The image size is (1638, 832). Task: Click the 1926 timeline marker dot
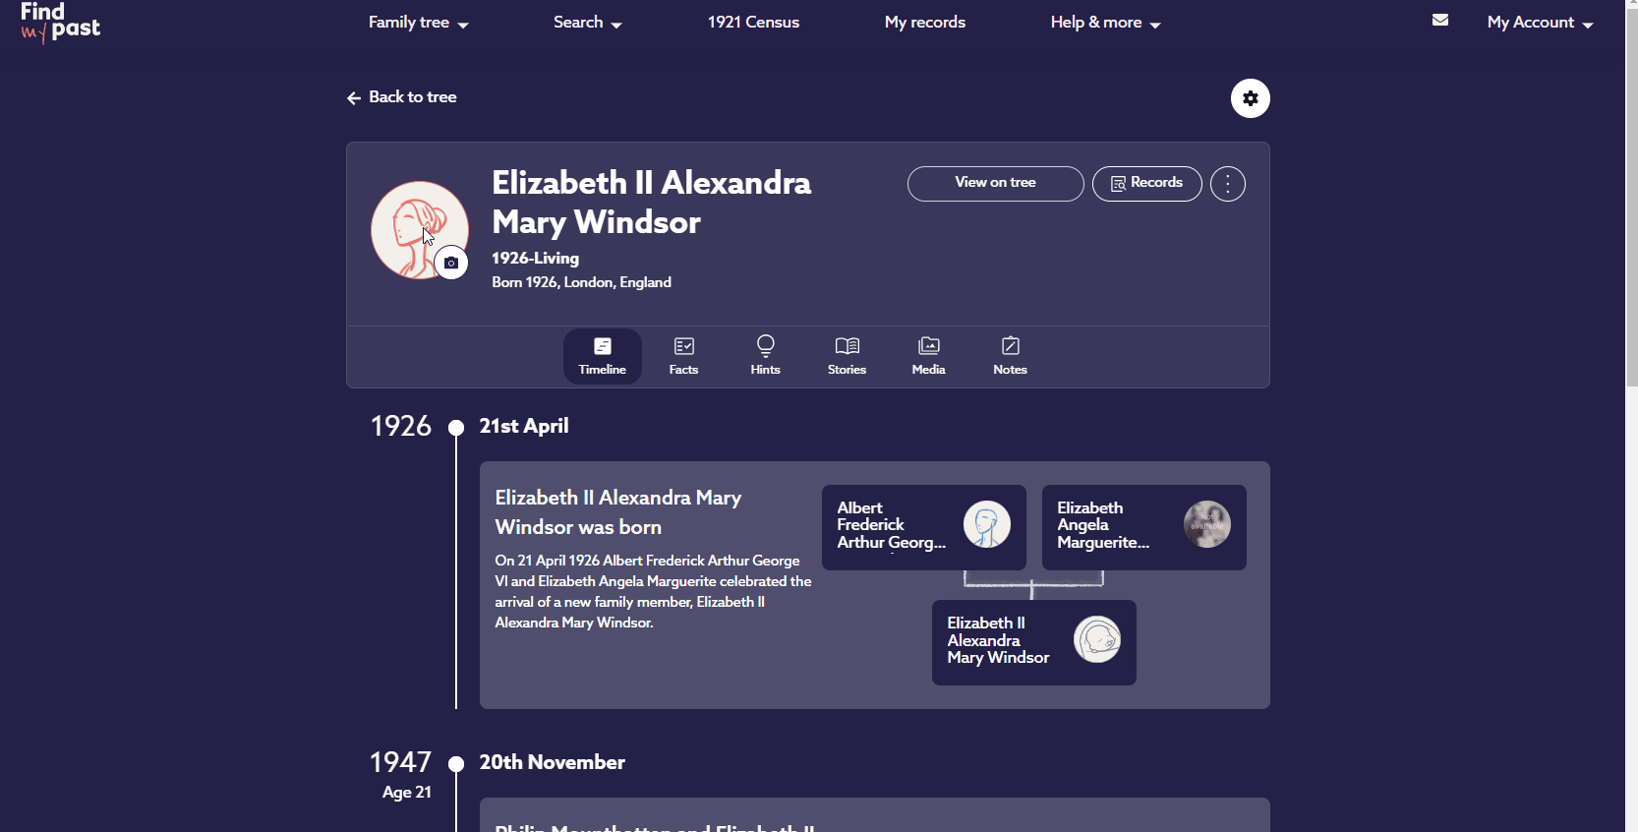tap(455, 428)
